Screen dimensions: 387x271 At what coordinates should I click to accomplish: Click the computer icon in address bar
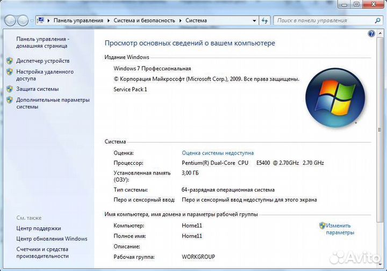[41, 20]
